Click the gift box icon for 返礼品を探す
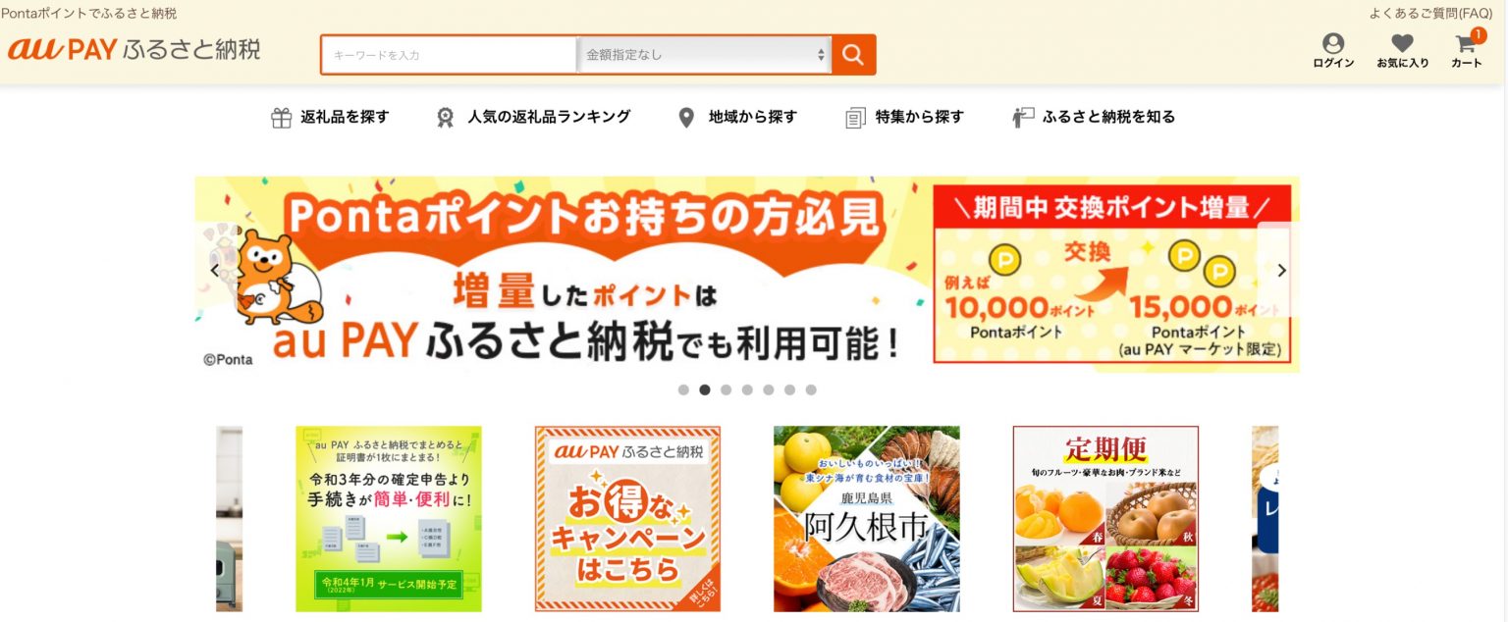Viewport: 1508px width, 622px height. (282, 118)
